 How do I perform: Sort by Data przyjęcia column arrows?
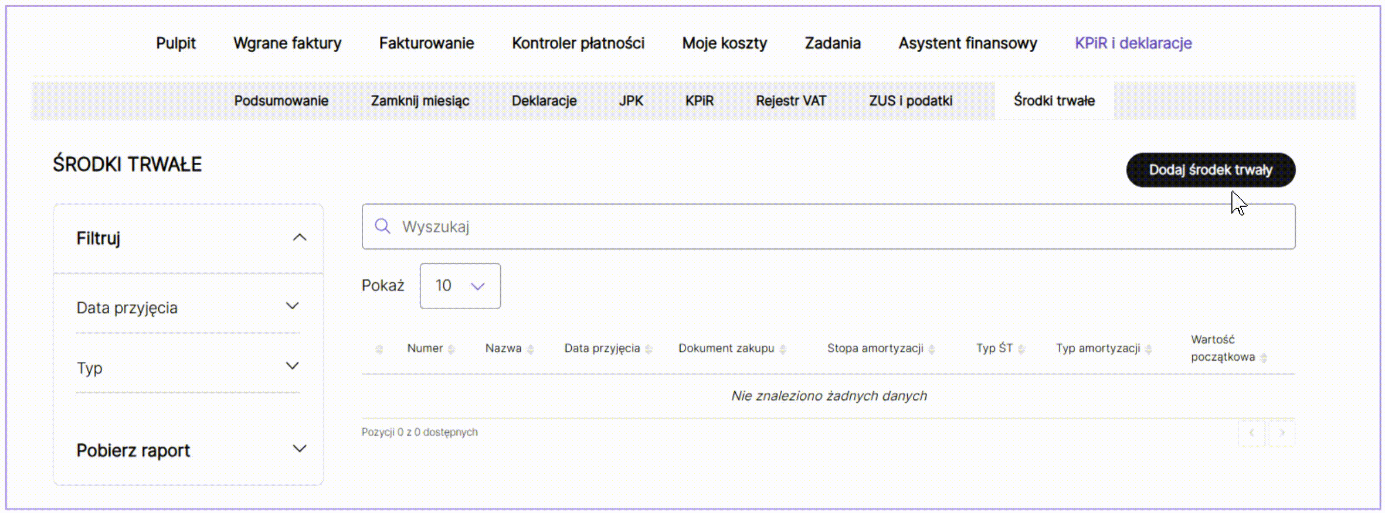[x=649, y=349]
